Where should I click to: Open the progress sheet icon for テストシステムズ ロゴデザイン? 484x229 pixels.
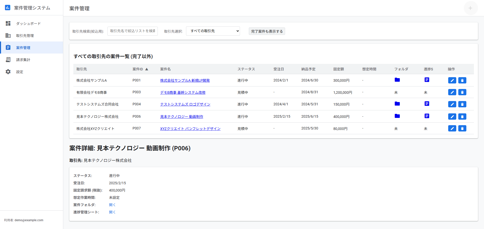pos(427,104)
